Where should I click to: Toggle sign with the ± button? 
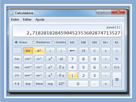pos(106,51)
